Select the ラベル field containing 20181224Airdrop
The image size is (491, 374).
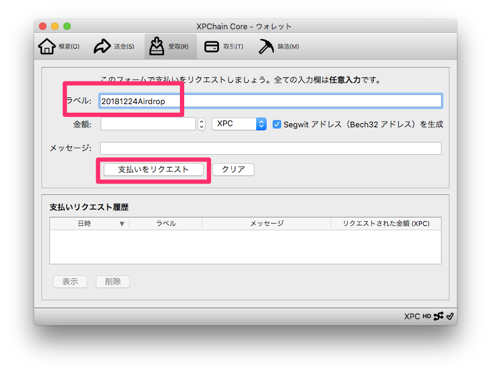[x=244, y=101]
